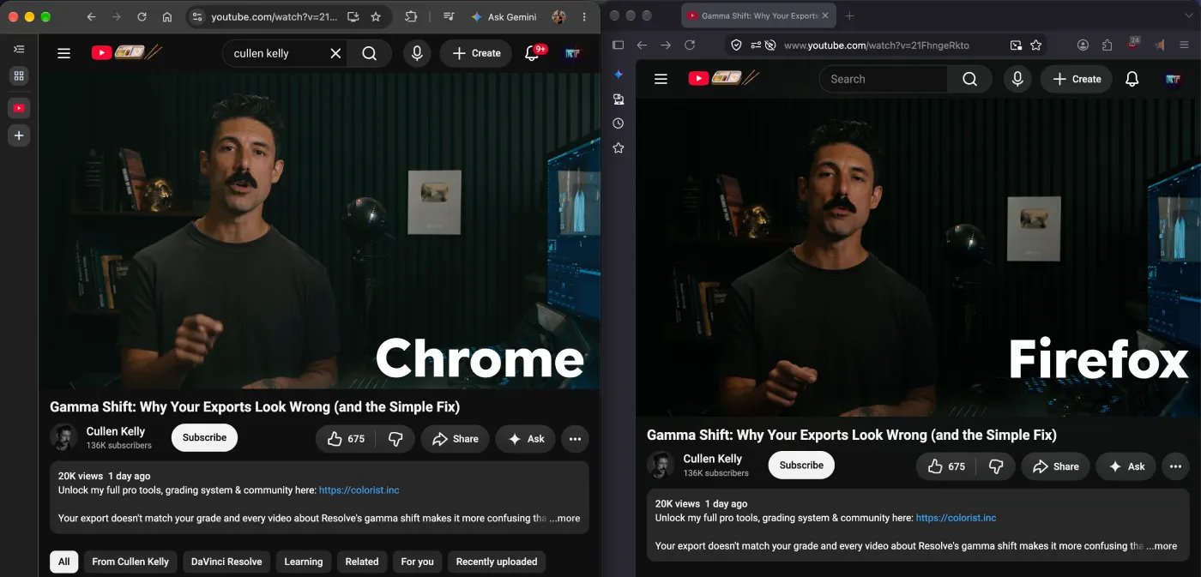Viewport: 1201px width, 577px height.
Task: Click Share button in Chrome window
Action: click(x=456, y=438)
